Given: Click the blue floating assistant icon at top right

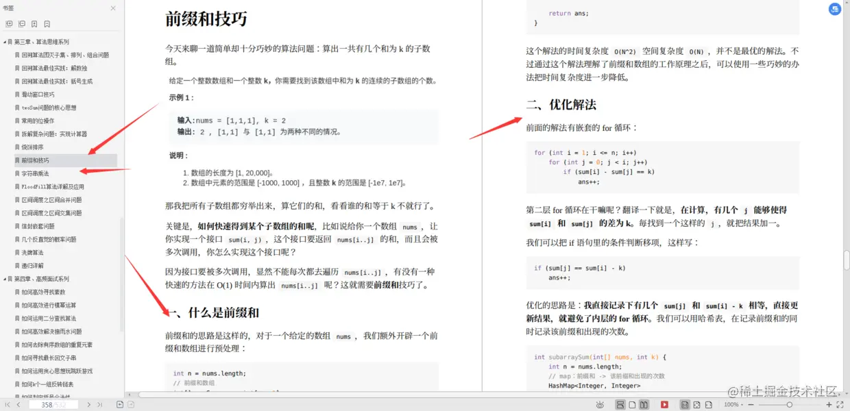Looking at the screenshot, I should (834, 9).
